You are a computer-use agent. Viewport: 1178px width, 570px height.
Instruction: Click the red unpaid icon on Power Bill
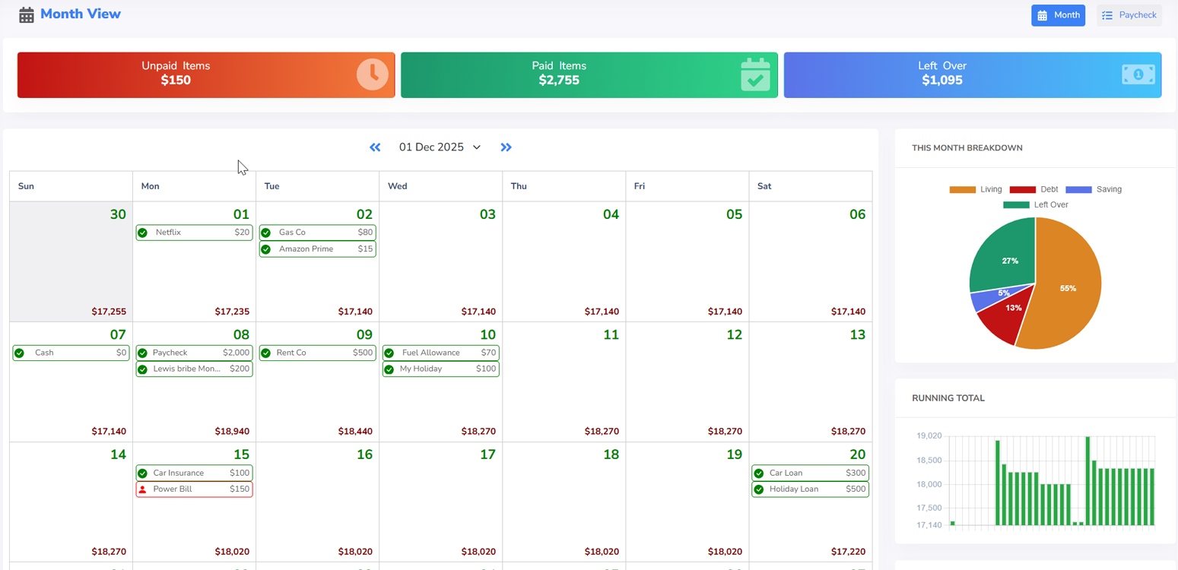[142, 489]
